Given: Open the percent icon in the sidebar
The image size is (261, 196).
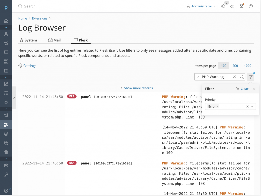Looking at the screenshot, I should (6, 43).
